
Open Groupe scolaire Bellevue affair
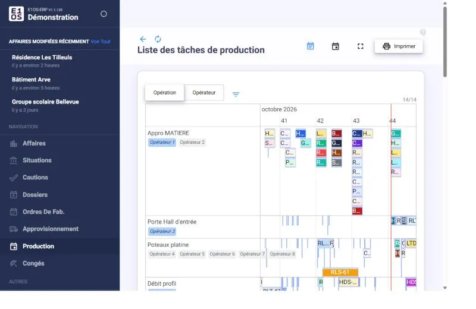point(45,105)
